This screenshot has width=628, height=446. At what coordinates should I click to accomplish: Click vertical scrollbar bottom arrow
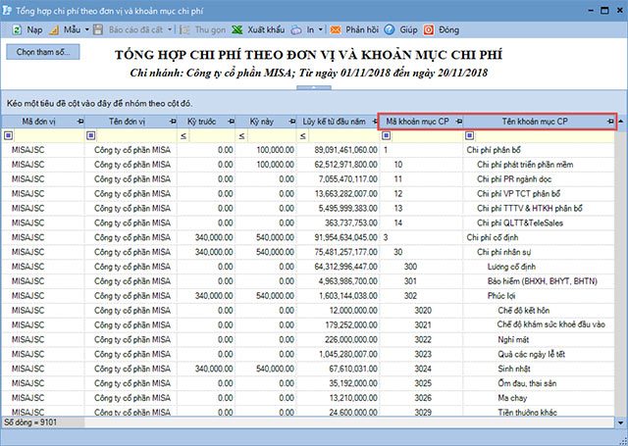pyautogui.click(x=621, y=422)
